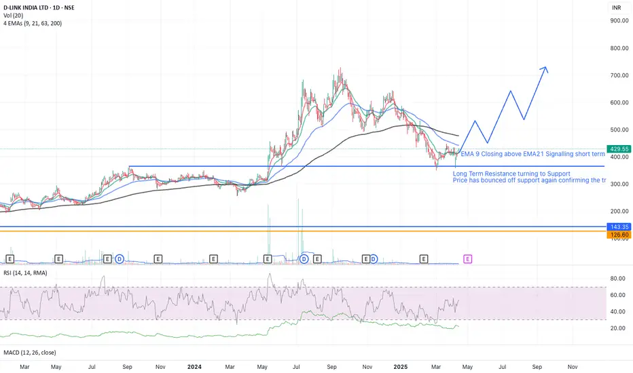Image resolution: width=633 pixels, height=373 pixels.
Task: Open the earnings E marker at February 2025
Action: [424, 259]
